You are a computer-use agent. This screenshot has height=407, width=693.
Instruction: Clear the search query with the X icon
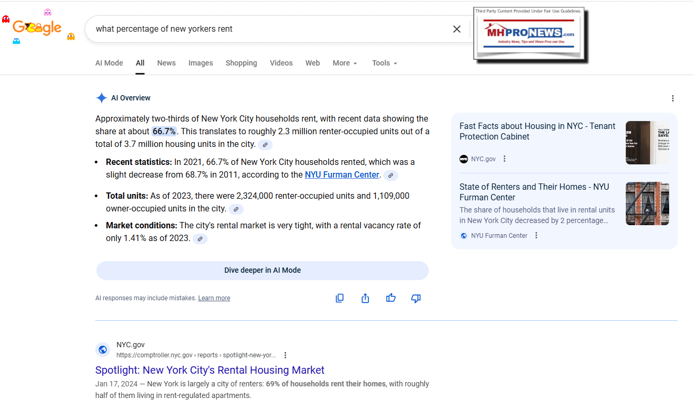(x=456, y=29)
